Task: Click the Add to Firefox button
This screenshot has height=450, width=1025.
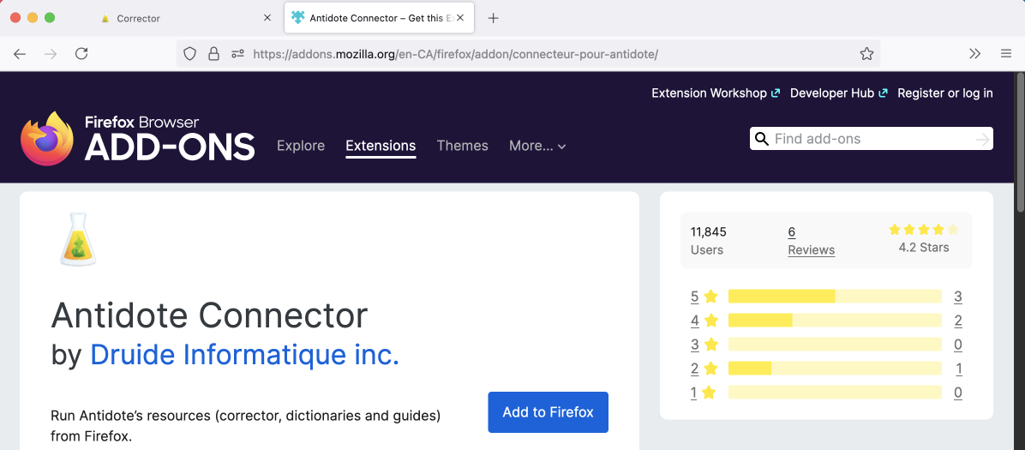Action: pyautogui.click(x=548, y=412)
